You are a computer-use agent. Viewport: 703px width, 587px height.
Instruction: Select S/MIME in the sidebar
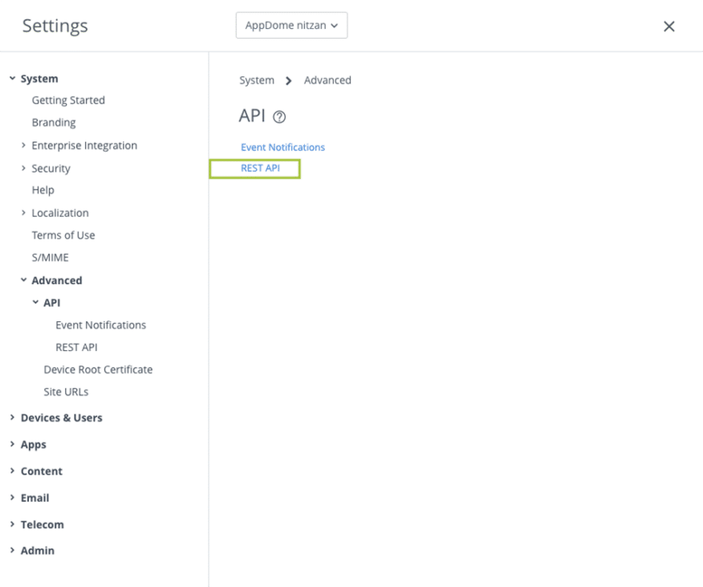click(x=50, y=257)
